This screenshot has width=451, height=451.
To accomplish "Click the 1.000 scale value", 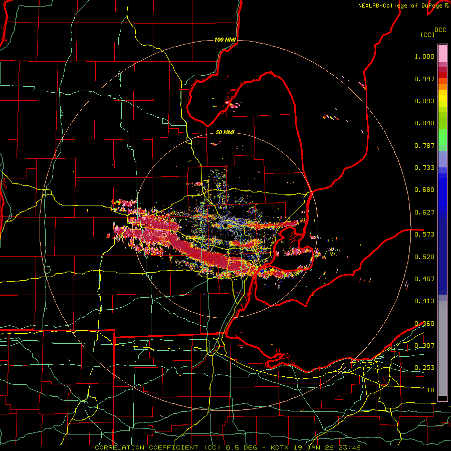I will [x=424, y=56].
